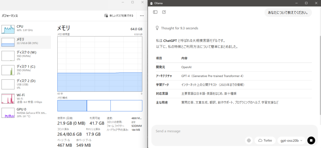Click the GPT-4 architecture table cell
Viewport: 321px width, 148px height.
click(x=212, y=76)
